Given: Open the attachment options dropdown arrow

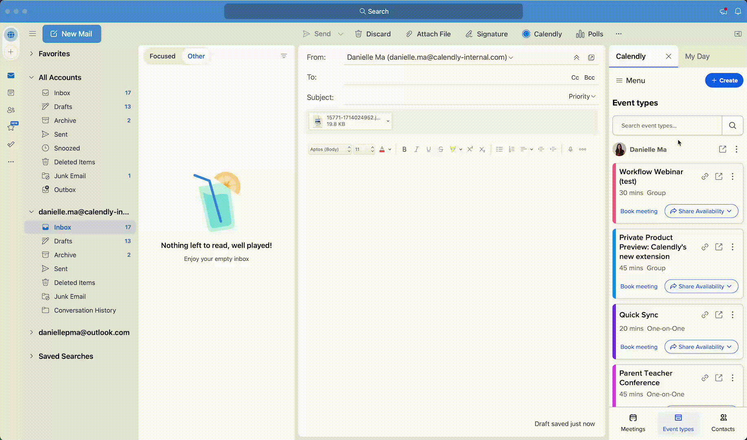Looking at the screenshot, I should coord(388,121).
